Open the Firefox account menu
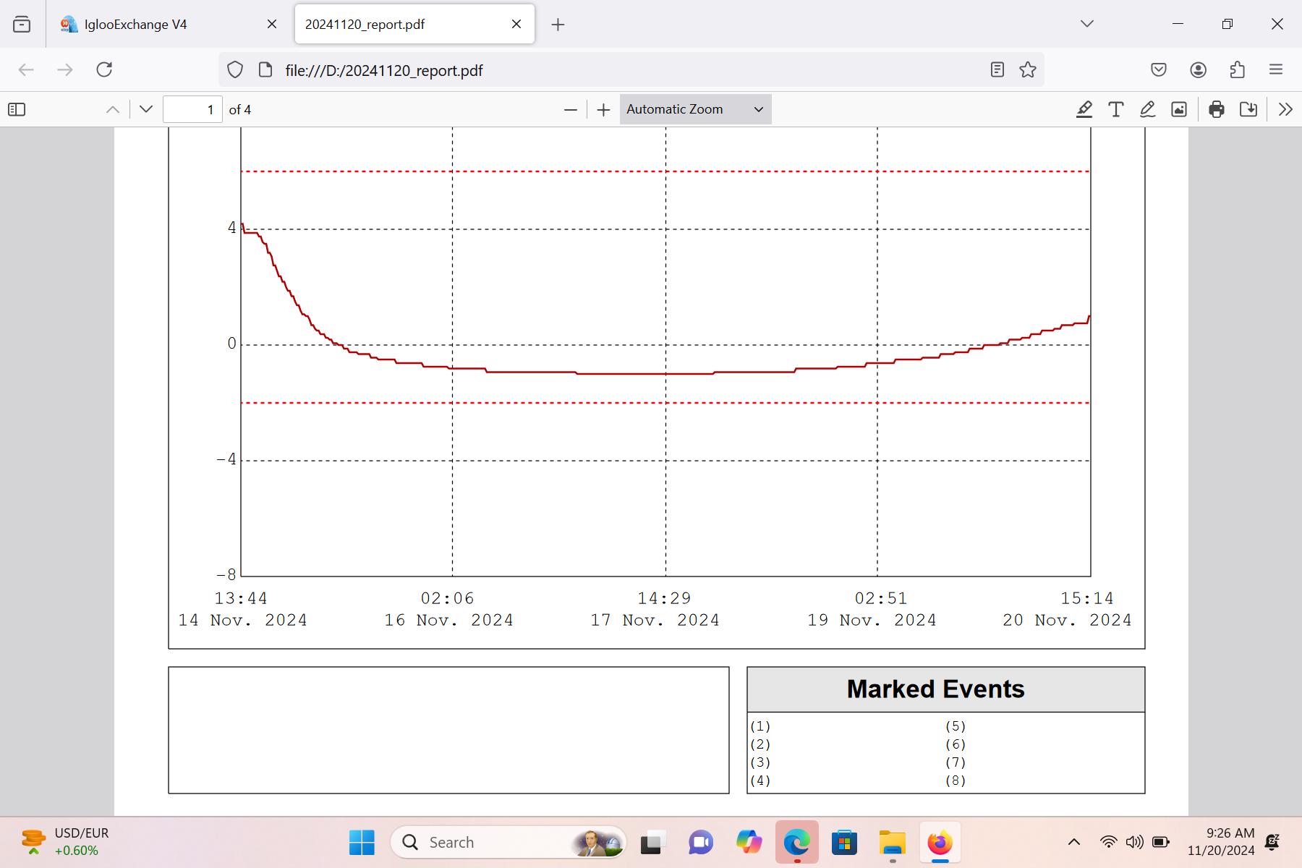The height and width of the screenshot is (868, 1302). coord(1198,69)
